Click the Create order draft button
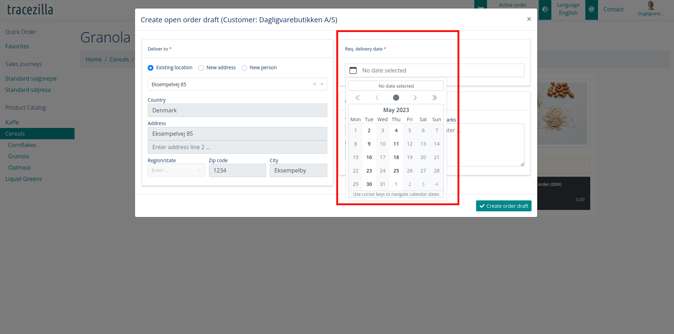Image resolution: width=674 pixels, height=334 pixels. pos(504,206)
